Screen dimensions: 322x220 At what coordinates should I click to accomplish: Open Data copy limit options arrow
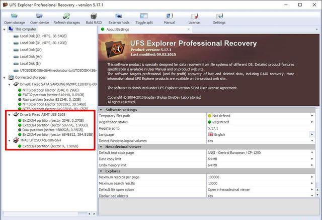pos(312,159)
